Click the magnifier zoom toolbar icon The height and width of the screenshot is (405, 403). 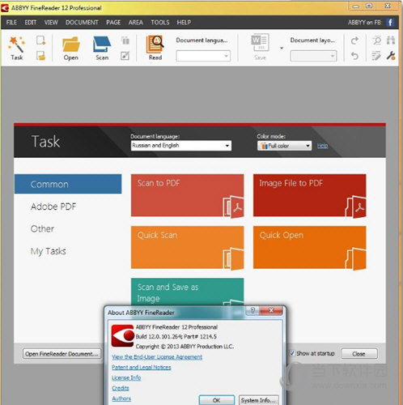pos(376,40)
